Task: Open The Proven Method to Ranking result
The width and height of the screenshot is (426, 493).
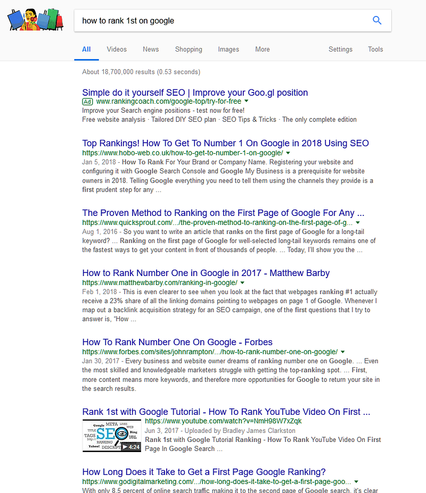Action: (x=223, y=213)
